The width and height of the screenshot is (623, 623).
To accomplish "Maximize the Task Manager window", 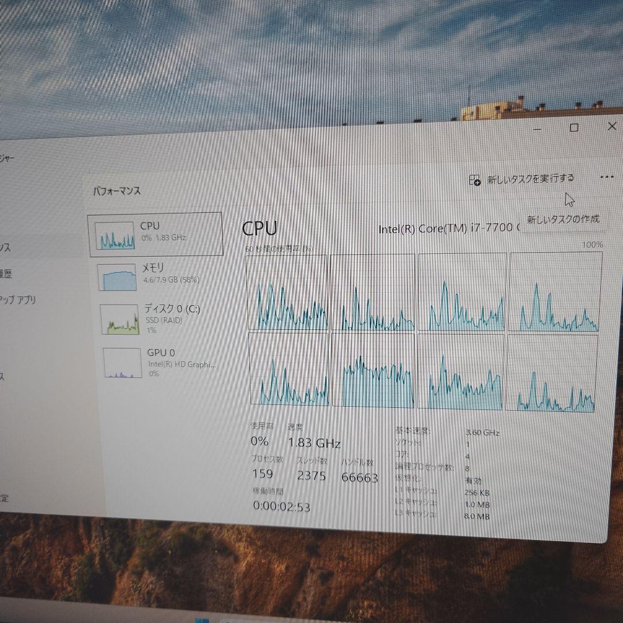I will pyautogui.click(x=573, y=126).
